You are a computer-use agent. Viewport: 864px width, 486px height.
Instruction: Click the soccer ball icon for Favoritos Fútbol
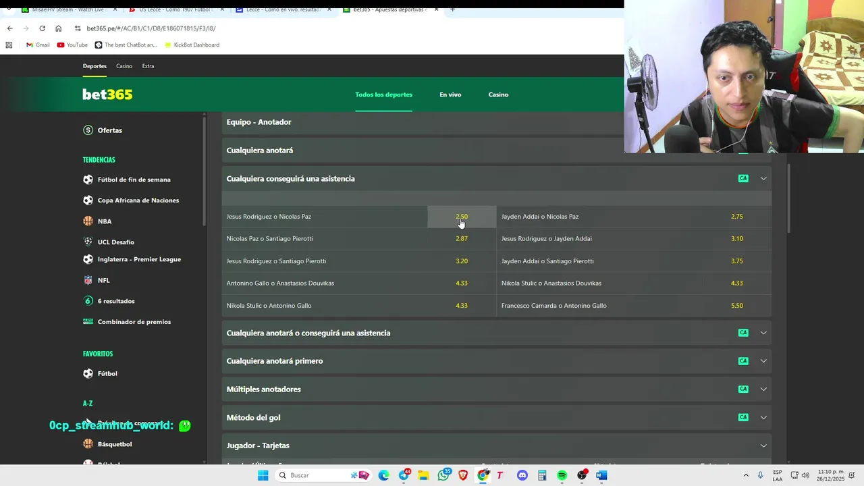(x=88, y=373)
